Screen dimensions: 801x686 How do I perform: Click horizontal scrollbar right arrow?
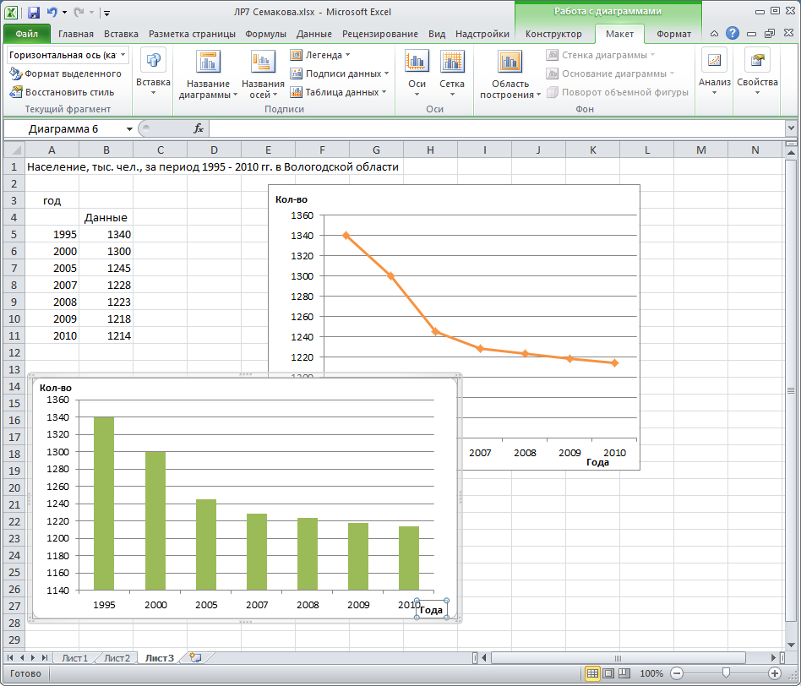(x=774, y=658)
